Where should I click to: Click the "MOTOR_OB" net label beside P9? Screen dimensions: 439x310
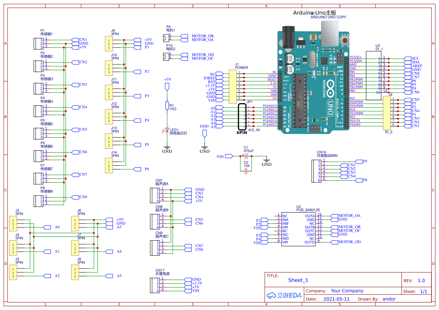tap(203, 36)
